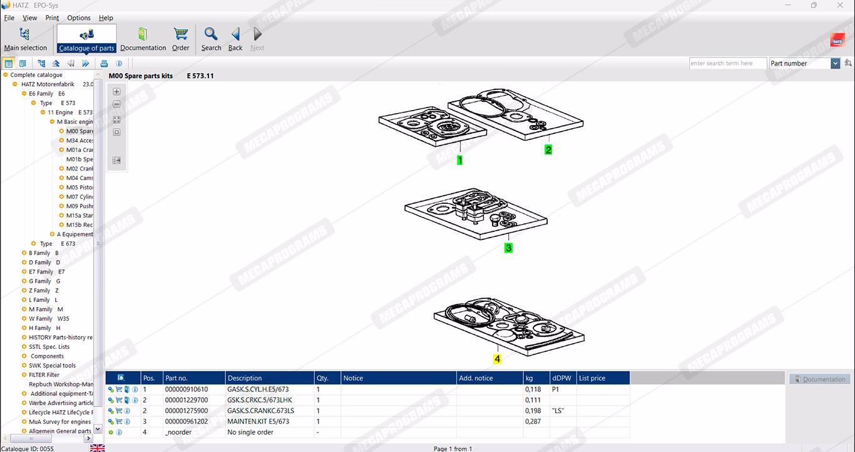Open the Part number search dropdown
The width and height of the screenshot is (855, 452).
tap(835, 63)
